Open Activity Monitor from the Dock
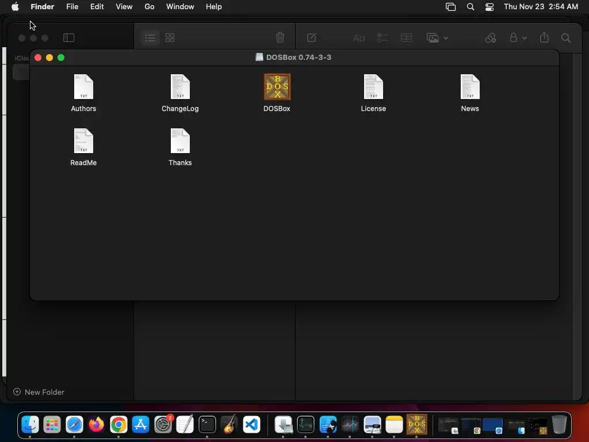The height and width of the screenshot is (442, 589). tap(305, 425)
